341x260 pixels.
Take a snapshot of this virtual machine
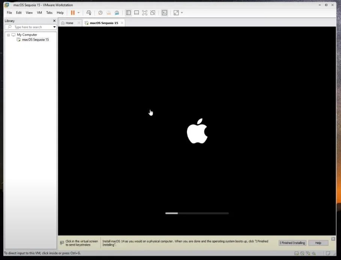click(x=100, y=13)
